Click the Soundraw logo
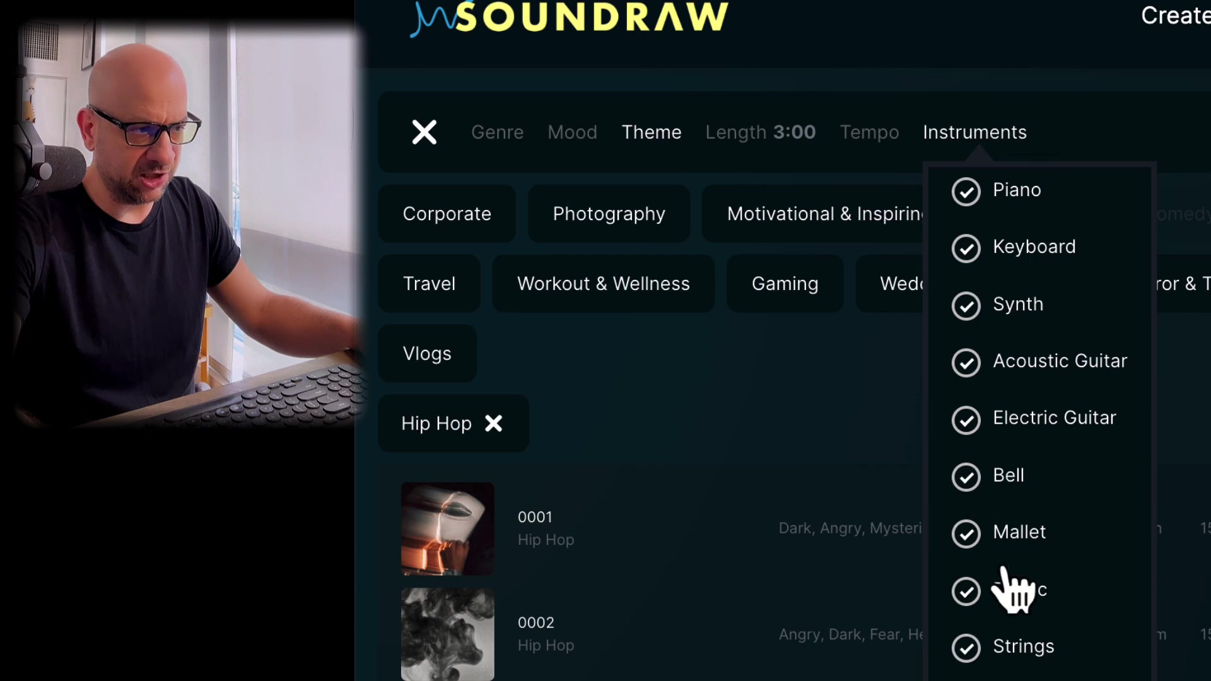 tap(570, 18)
